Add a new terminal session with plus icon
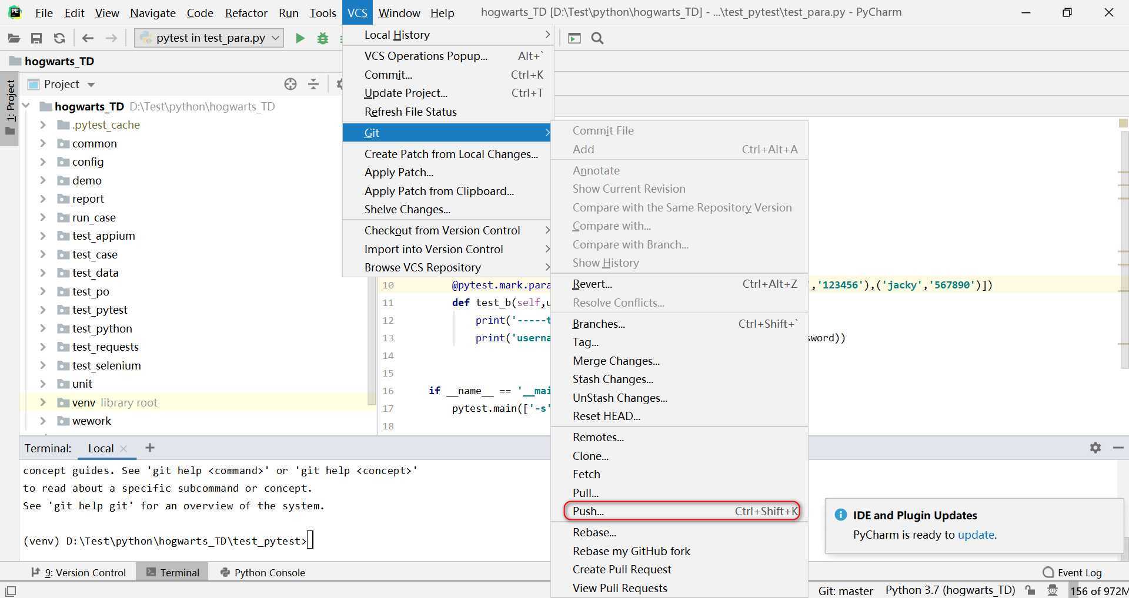The image size is (1129, 598). 150,448
